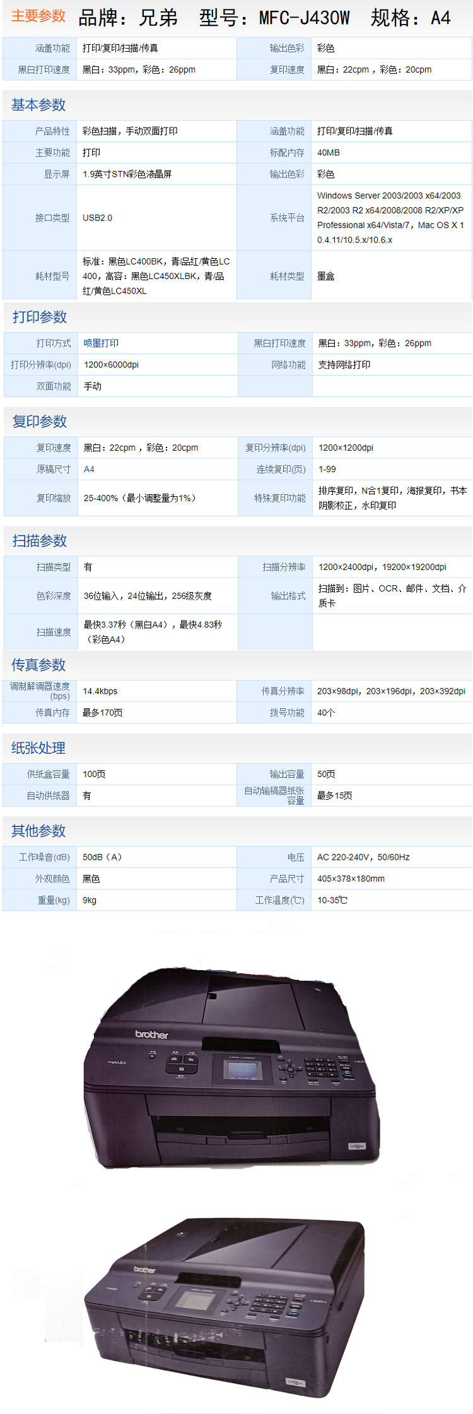Screen dimensions: 473x1414
Task: Click the 支持网络打印 network value
Action: [344, 364]
